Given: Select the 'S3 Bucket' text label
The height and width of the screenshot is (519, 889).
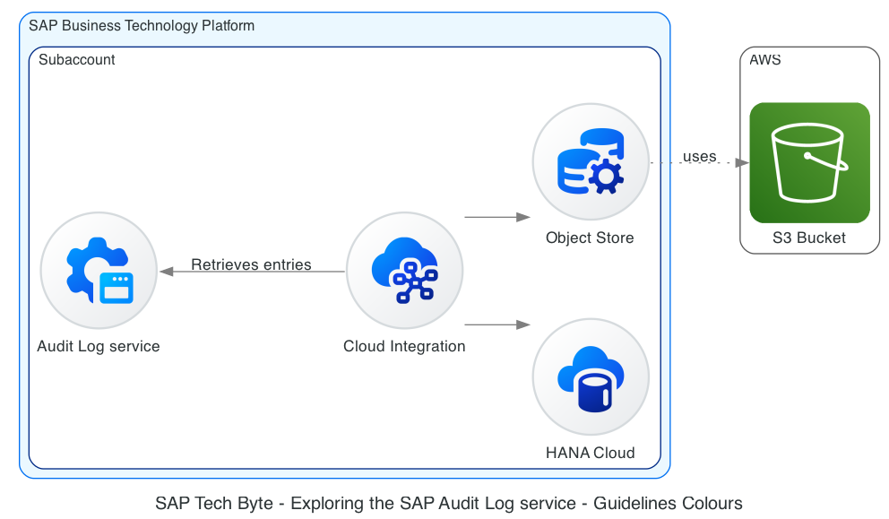Looking at the screenshot, I should 809,238.
